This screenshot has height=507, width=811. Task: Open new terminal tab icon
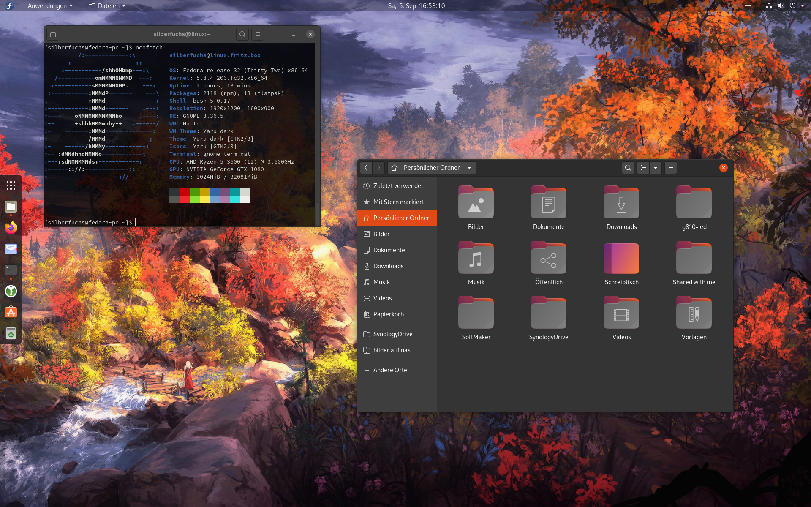(53, 34)
